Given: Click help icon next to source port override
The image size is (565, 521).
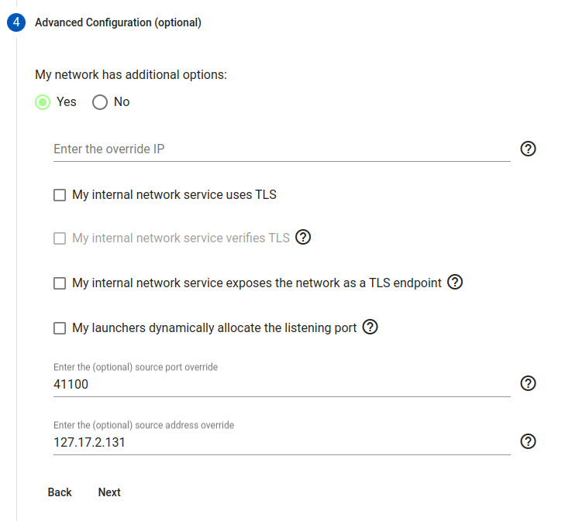Looking at the screenshot, I should tap(528, 383).
